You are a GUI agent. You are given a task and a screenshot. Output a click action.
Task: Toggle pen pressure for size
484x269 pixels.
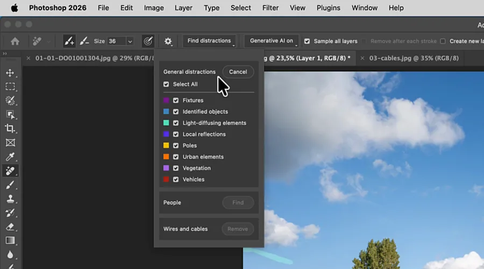(148, 41)
